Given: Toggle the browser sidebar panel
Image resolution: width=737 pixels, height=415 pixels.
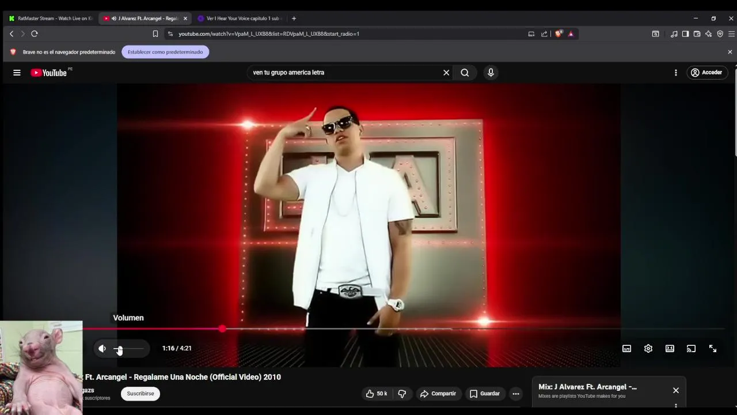Looking at the screenshot, I should click(x=685, y=34).
